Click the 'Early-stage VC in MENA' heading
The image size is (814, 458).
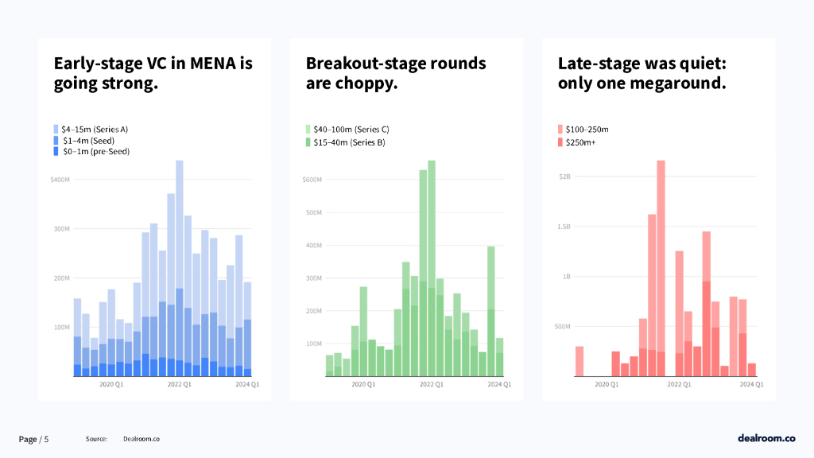click(x=153, y=73)
